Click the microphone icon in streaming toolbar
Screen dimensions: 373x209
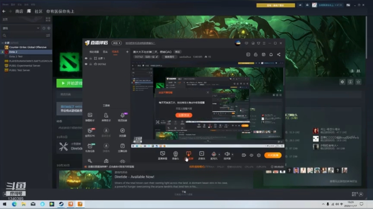[x=214, y=154]
